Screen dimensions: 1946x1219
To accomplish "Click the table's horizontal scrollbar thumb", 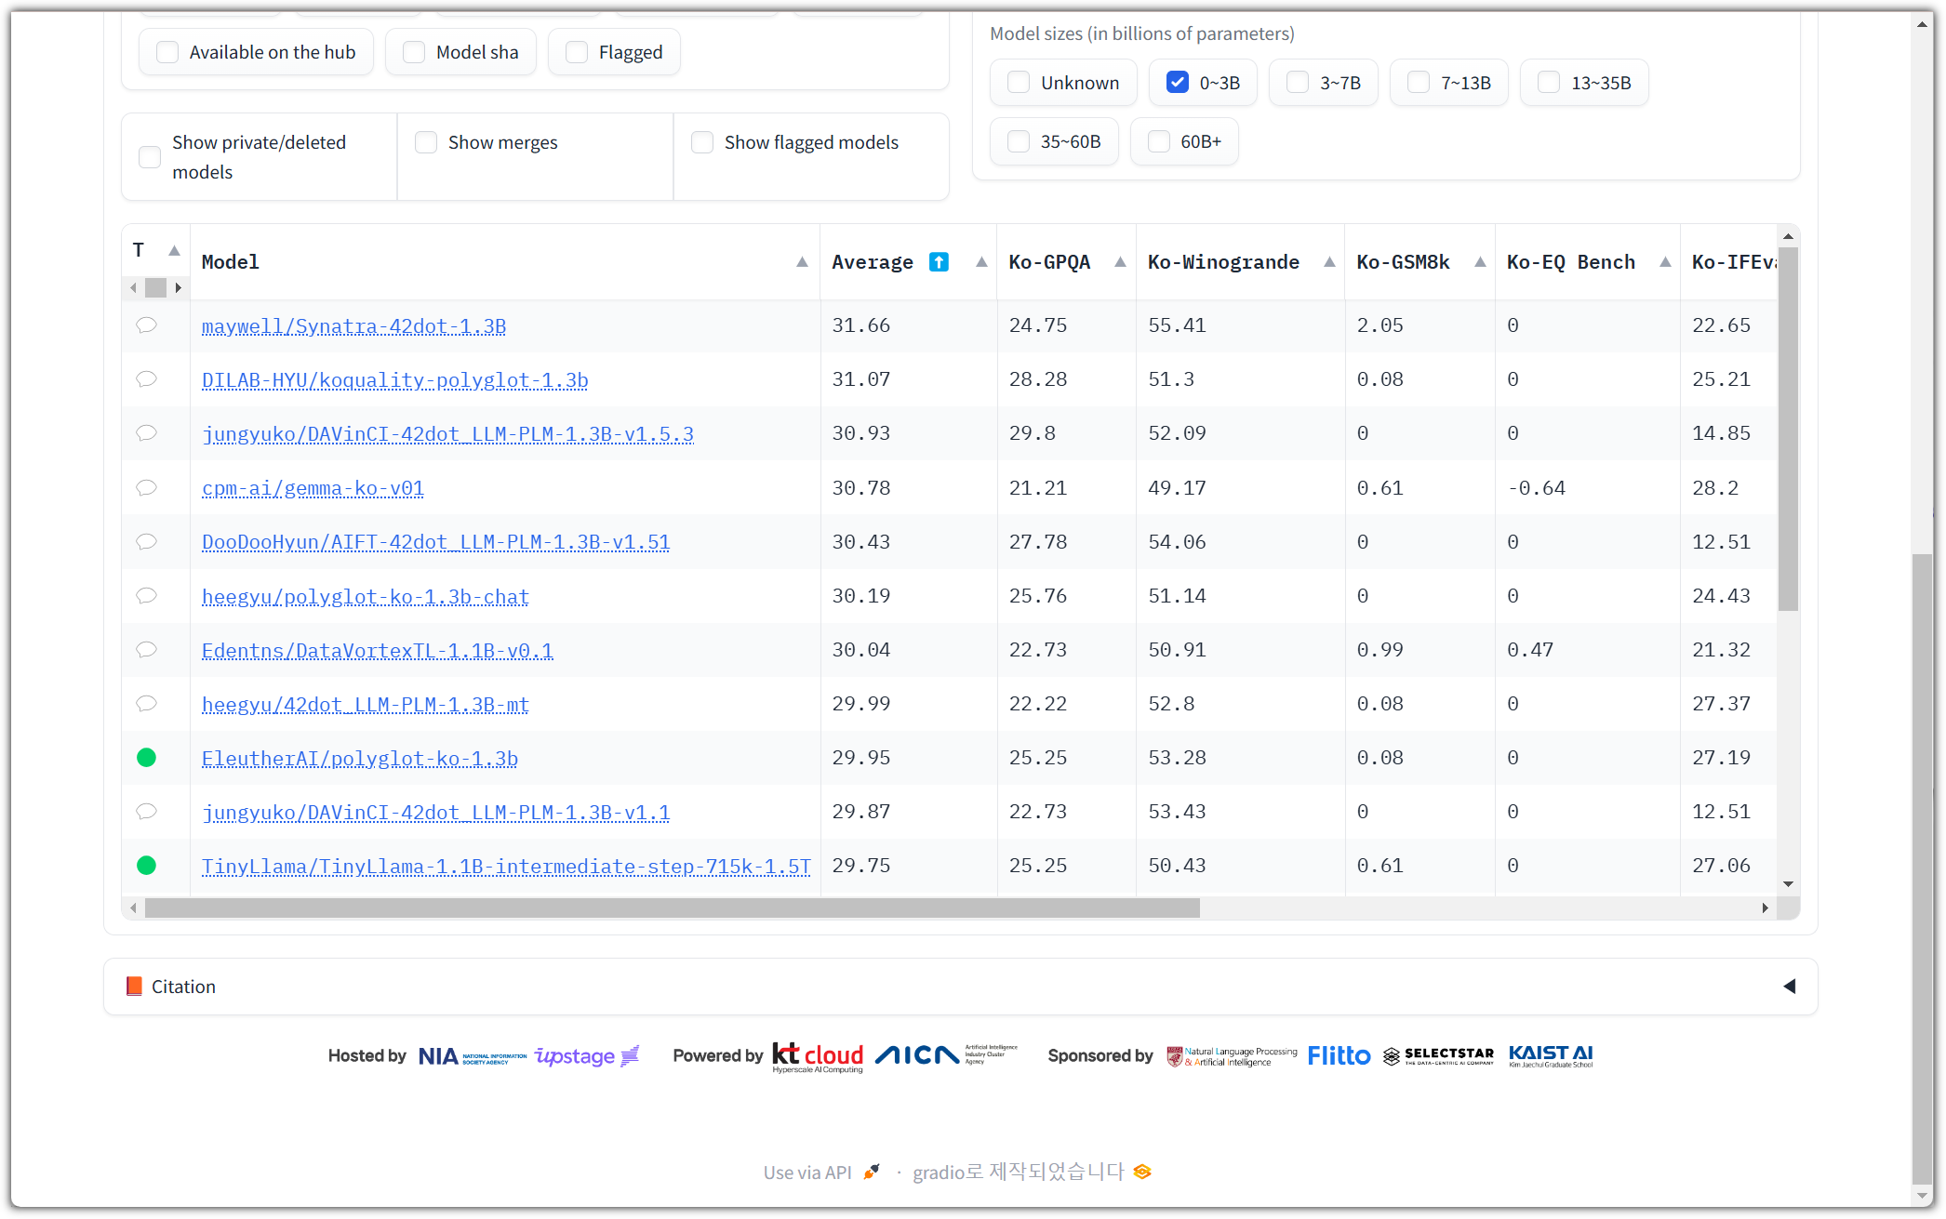I will click(x=672, y=908).
